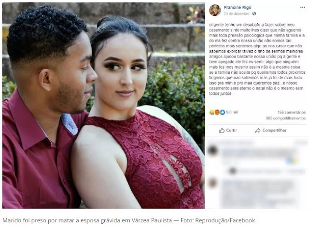Screen dimensions: 309x229
Task: Click the caption Marido foi preso
Action: (129, 220)
